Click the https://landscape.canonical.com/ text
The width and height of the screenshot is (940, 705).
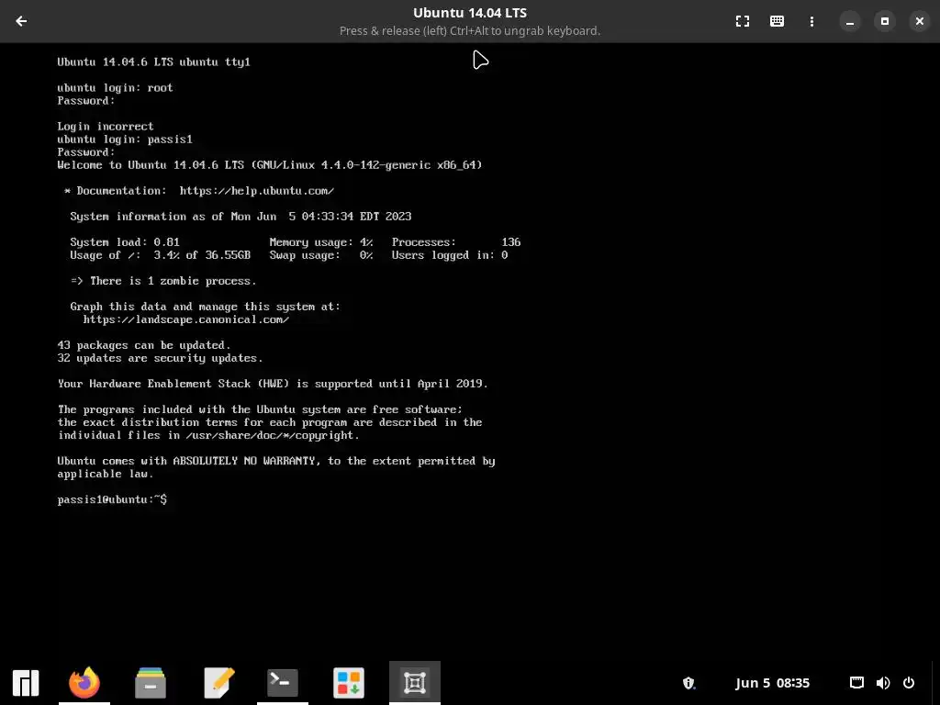(x=185, y=319)
